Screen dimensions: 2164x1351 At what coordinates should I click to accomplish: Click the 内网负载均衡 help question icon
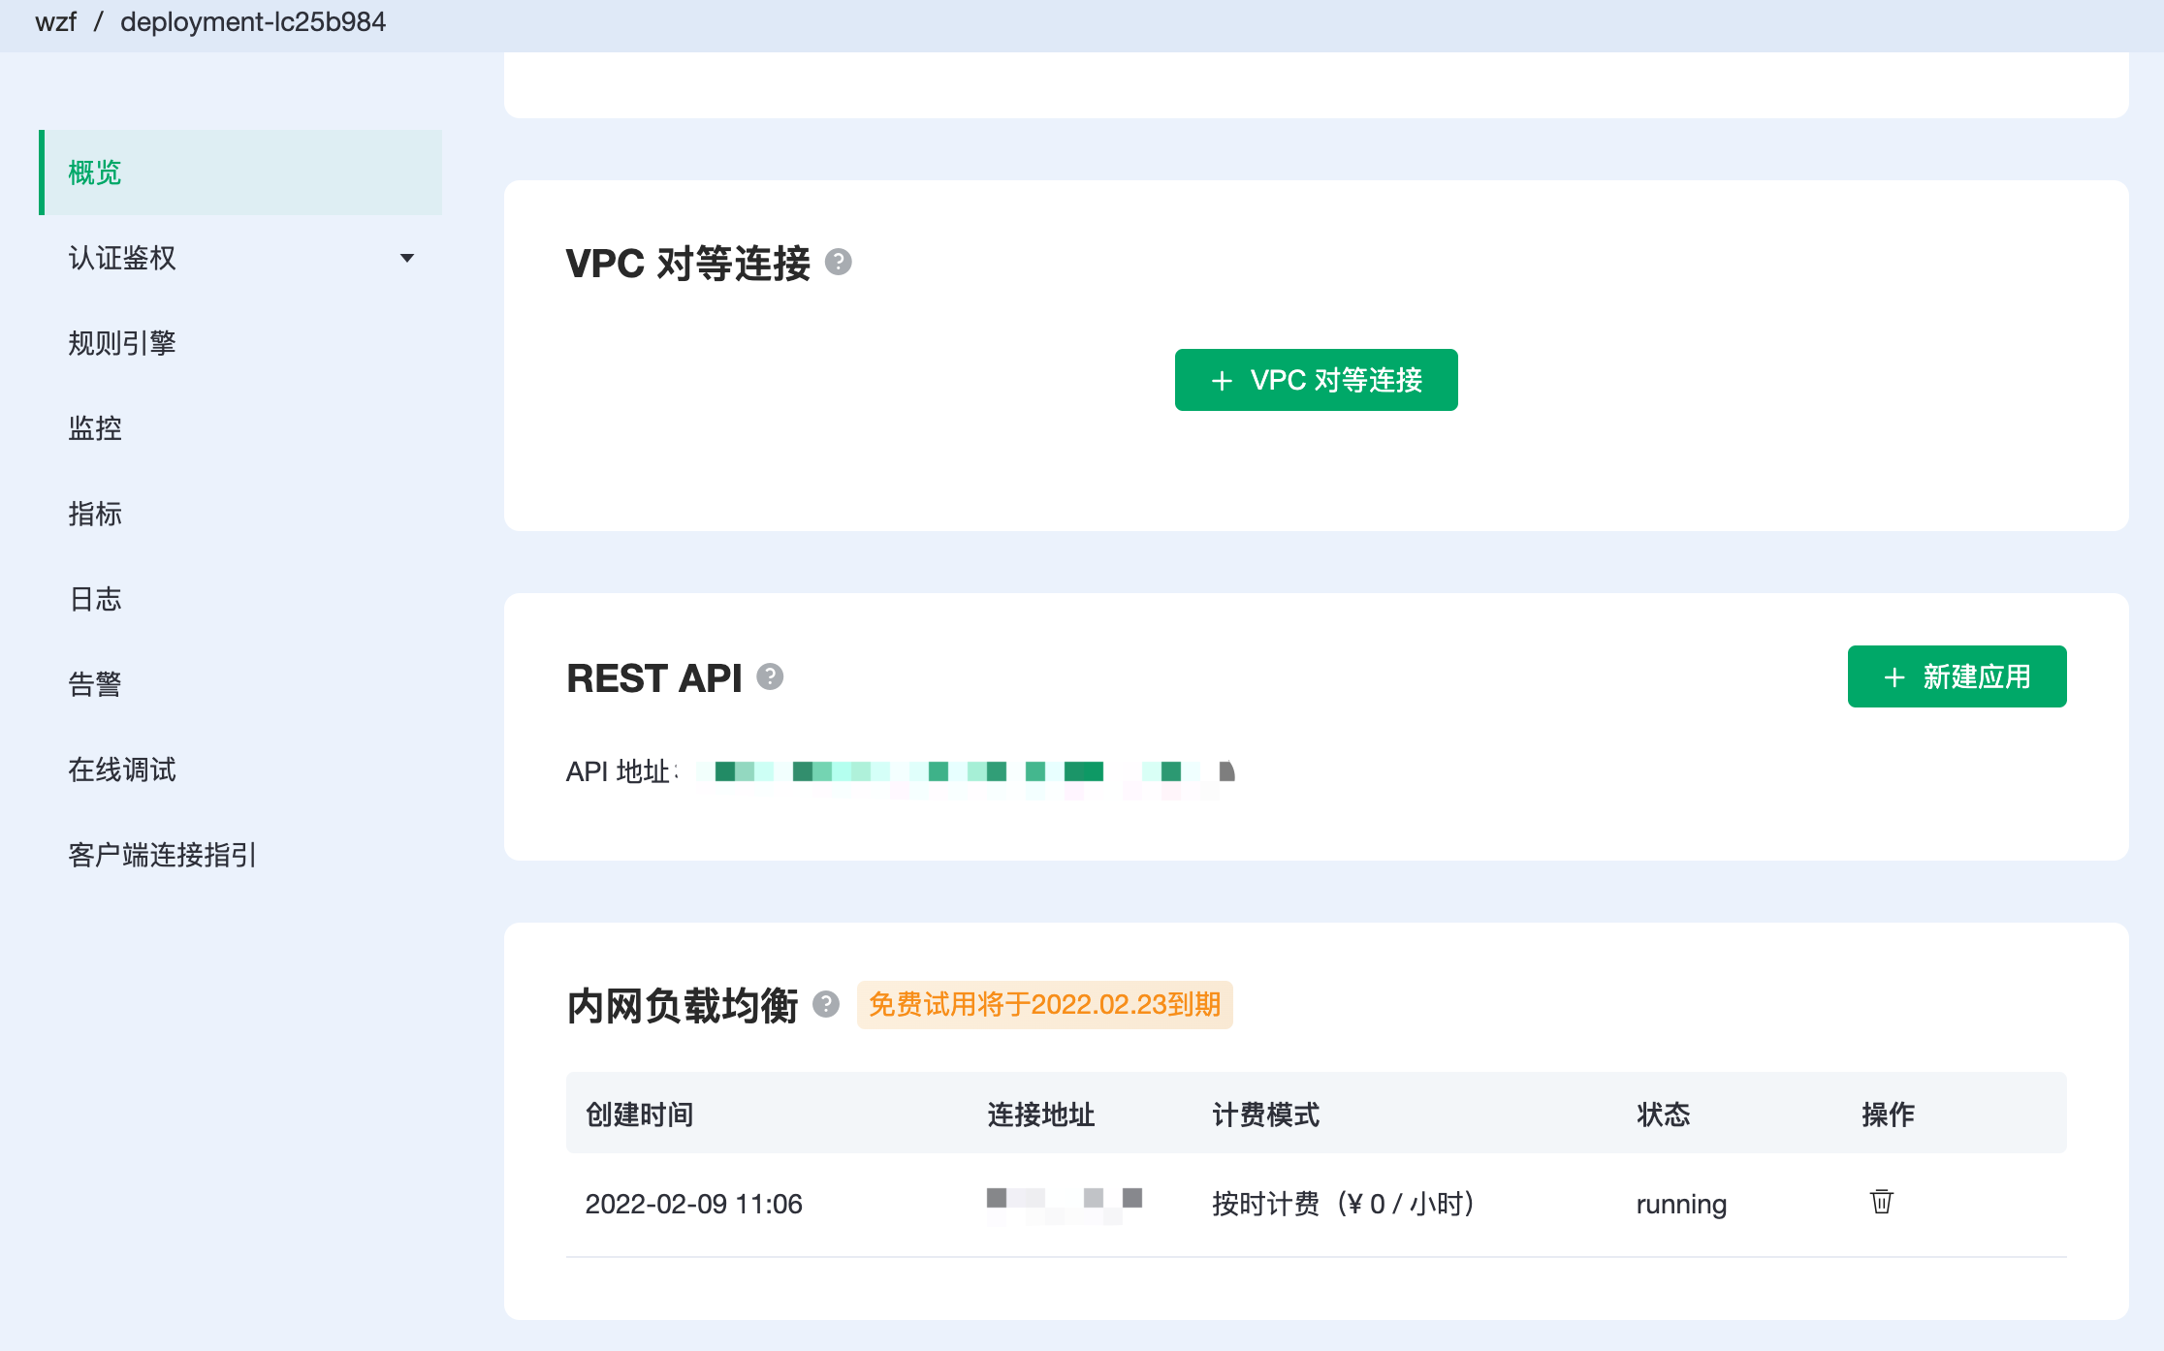coord(826,1004)
